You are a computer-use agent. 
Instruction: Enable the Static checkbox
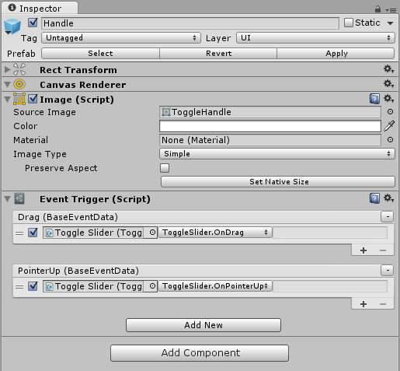(x=349, y=23)
